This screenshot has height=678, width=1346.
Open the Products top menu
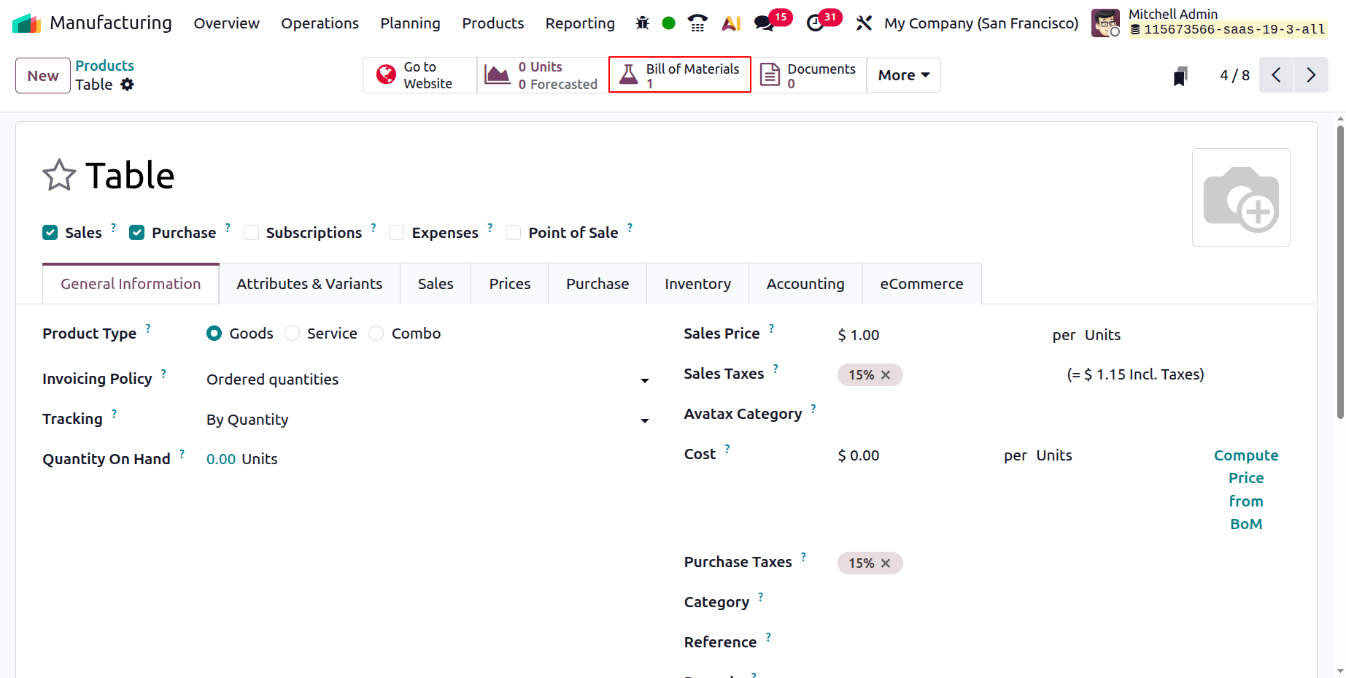[492, 23]
